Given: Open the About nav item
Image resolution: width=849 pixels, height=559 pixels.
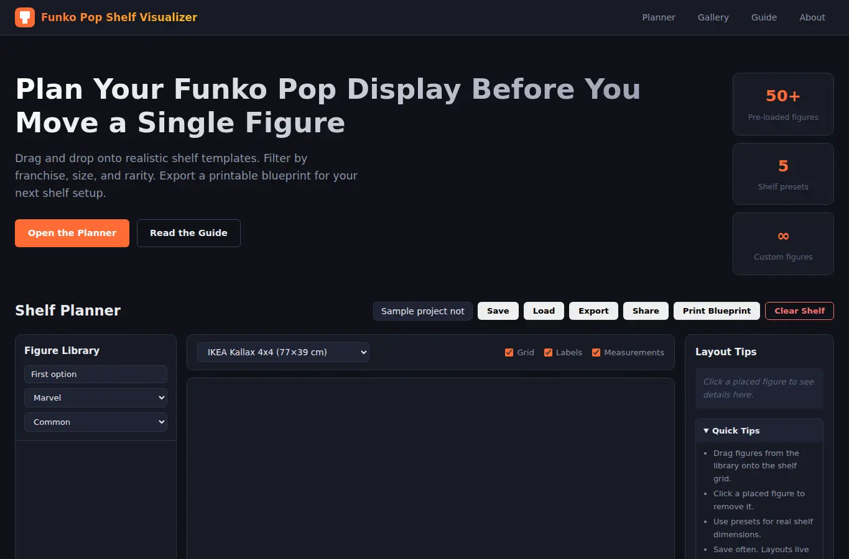Looking at the screenshot, I should [812, 17].
